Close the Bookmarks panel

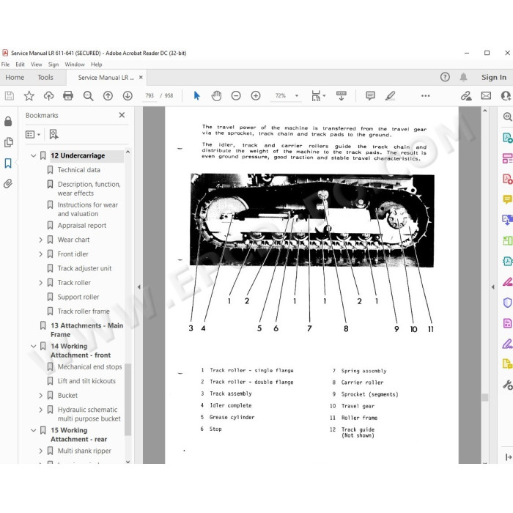coord(122,115)
